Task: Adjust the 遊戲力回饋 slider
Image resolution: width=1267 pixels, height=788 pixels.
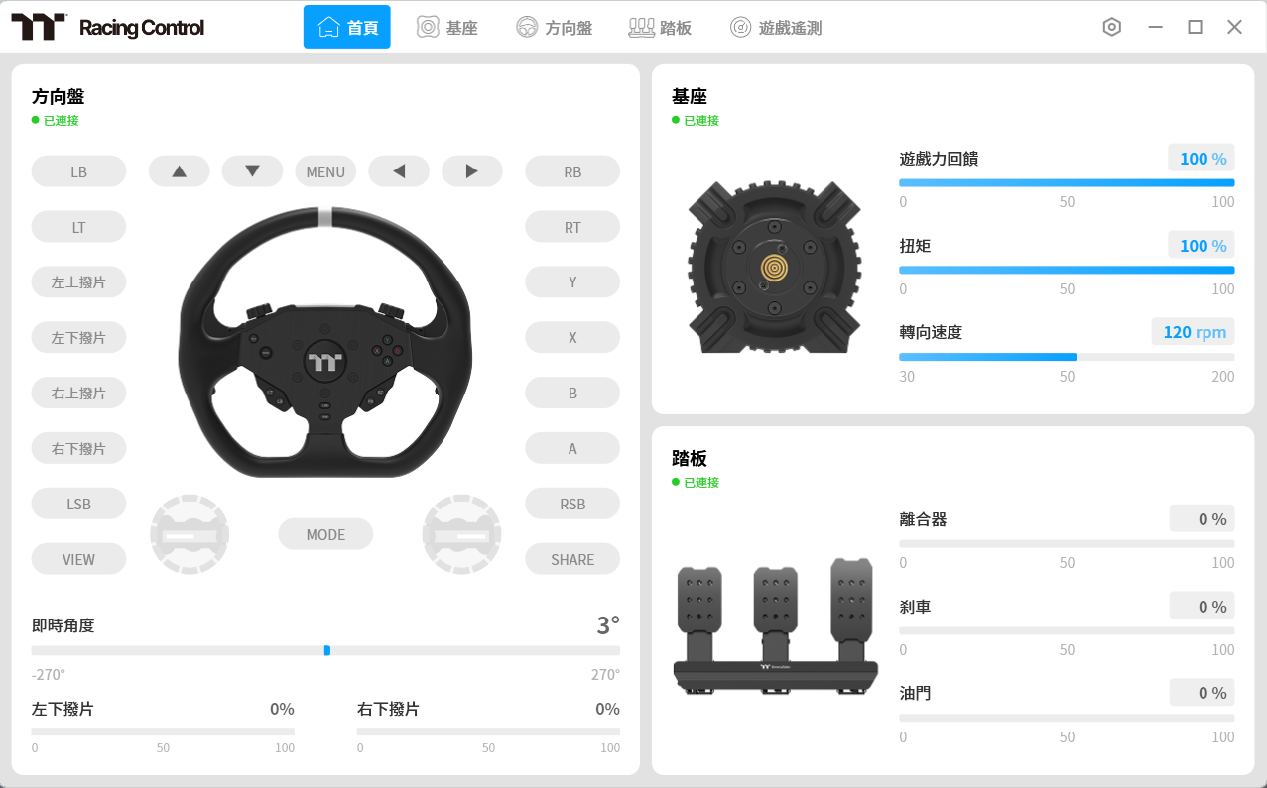Action: tap(1067, 182)
